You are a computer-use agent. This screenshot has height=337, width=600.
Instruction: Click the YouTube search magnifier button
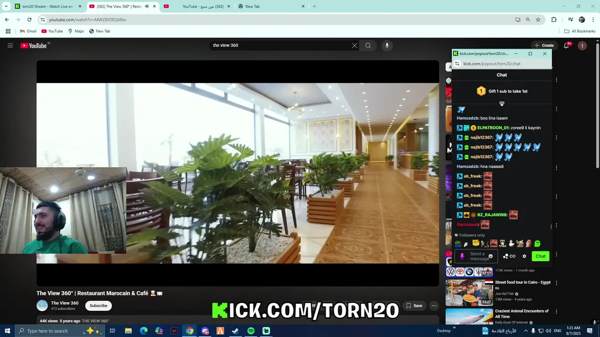[x=368, y=45]
